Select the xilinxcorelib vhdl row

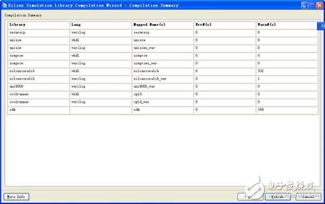pyautogui.click(x=162, y=71)
